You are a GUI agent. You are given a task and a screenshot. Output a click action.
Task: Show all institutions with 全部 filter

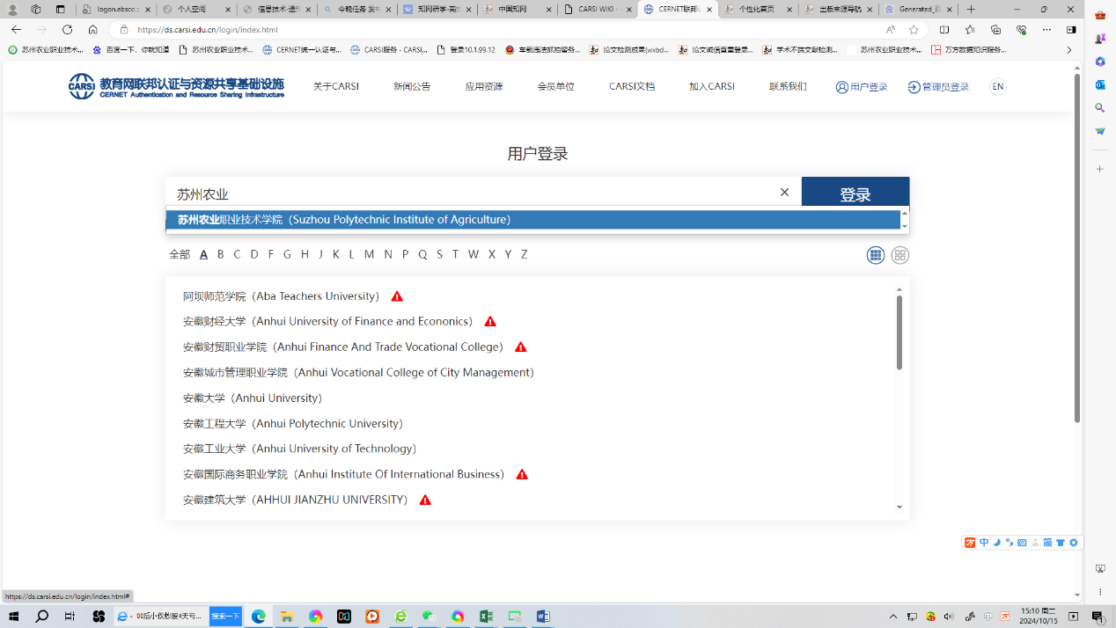coord(180,254)
